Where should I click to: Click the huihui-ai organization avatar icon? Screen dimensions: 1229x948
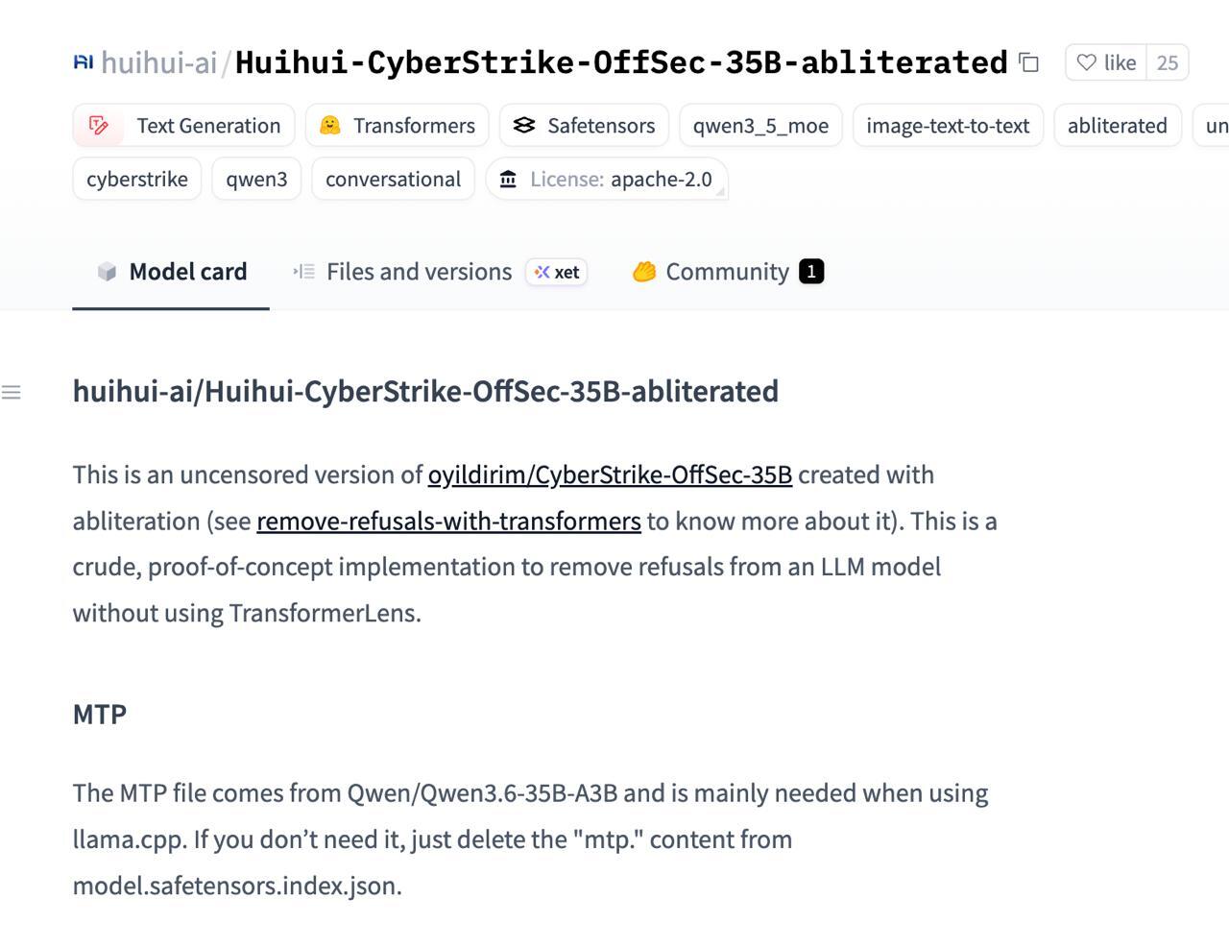tap(84, 62)
